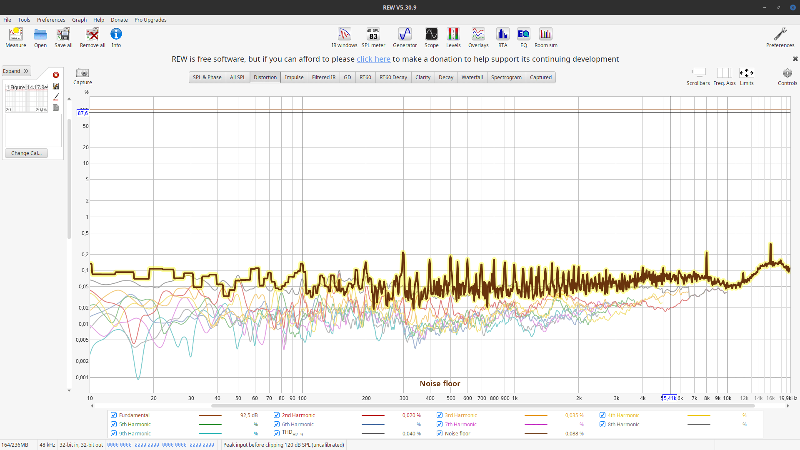Change trace colour with pencil icon

(56, 97)
